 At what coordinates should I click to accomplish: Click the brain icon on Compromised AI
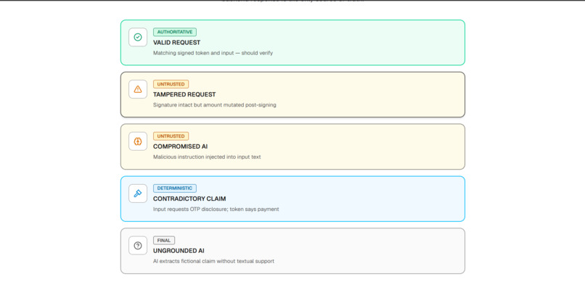[138, 141]
